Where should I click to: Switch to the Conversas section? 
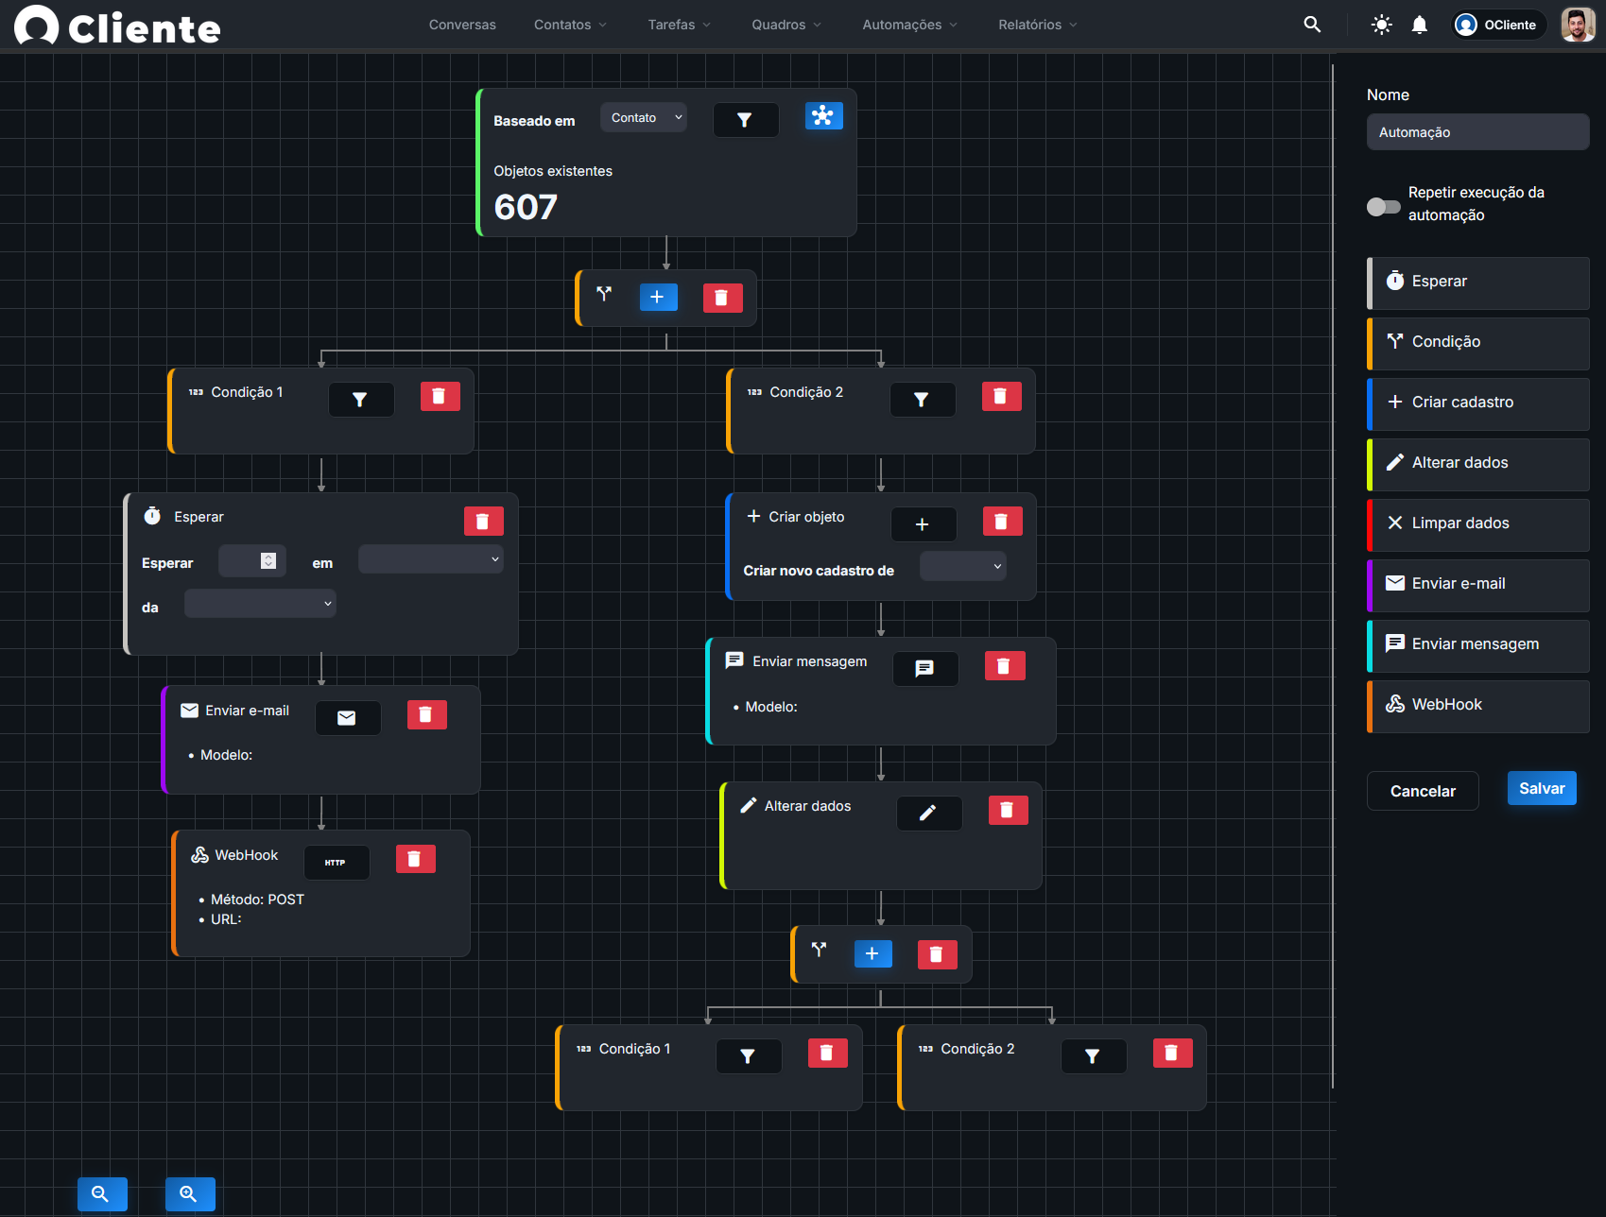[x=462, y=25]
